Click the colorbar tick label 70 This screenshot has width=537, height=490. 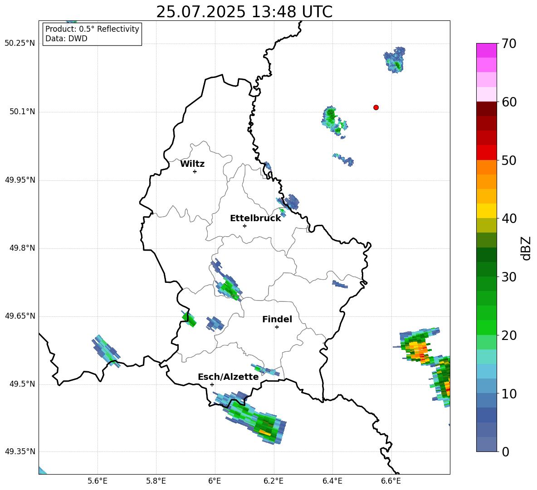[509, 44]
